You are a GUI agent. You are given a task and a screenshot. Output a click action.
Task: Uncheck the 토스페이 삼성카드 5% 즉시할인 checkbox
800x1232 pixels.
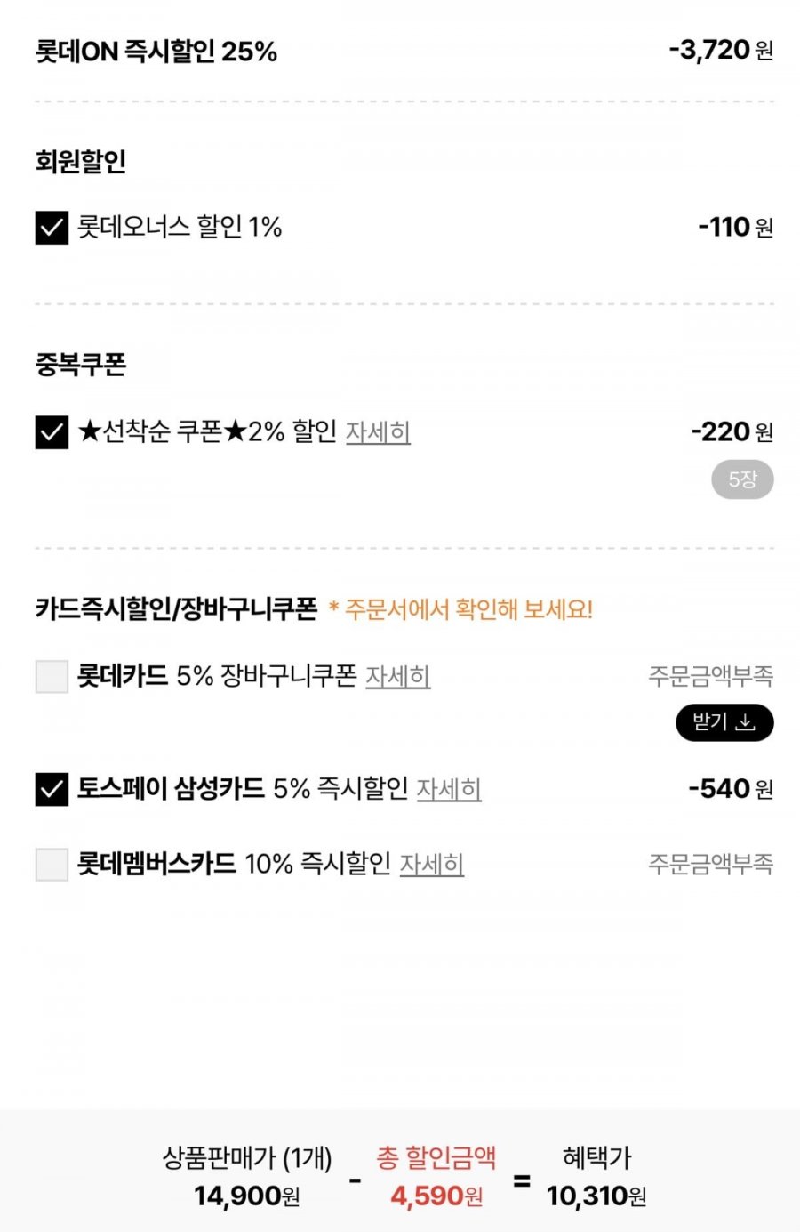[x=52, y=789]
